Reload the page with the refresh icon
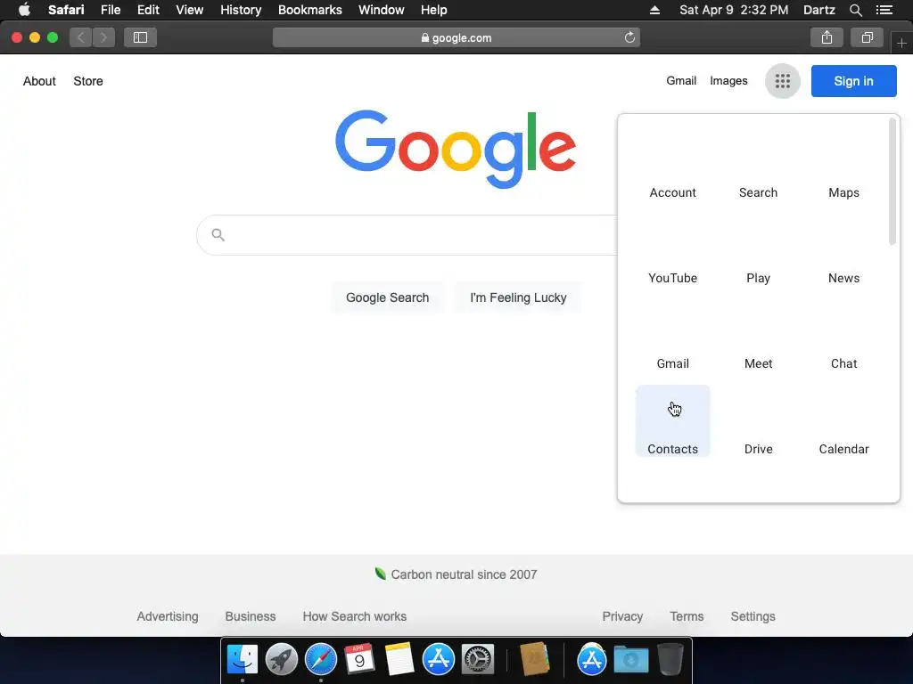913x684 pixels. (x=629, y=37)
